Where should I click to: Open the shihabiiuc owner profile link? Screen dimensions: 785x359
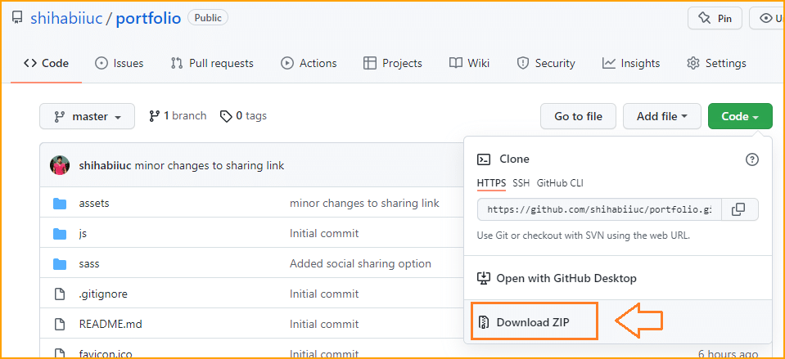[66, 19]
